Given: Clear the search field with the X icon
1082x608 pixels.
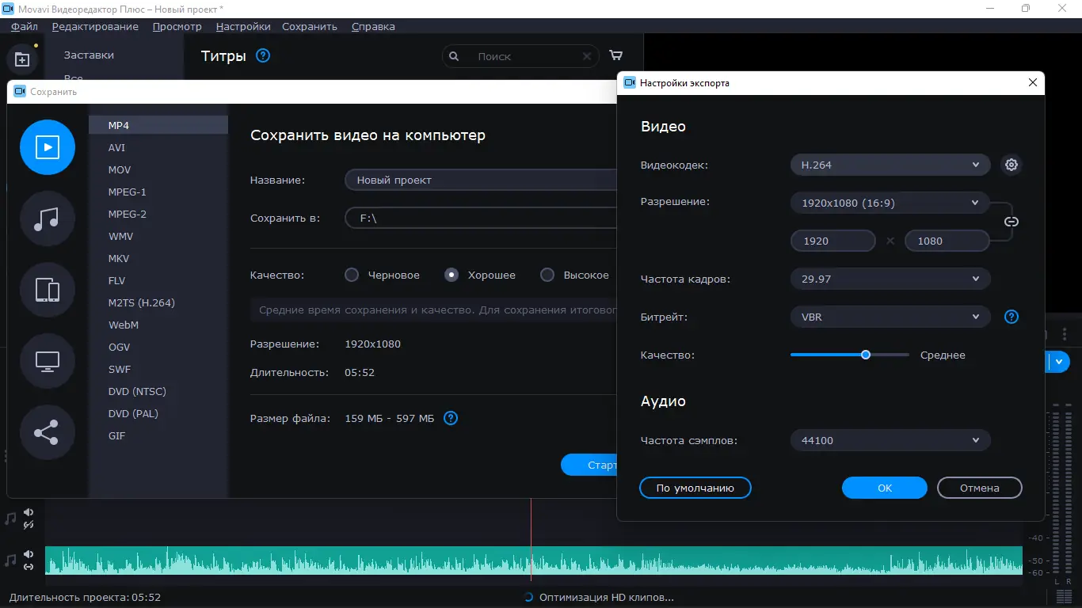Looking at the screenshot, I should click(x=587, y=56).
